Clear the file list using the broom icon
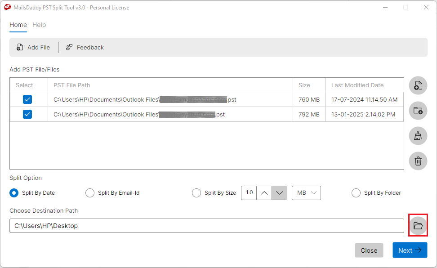 [418, 136]
